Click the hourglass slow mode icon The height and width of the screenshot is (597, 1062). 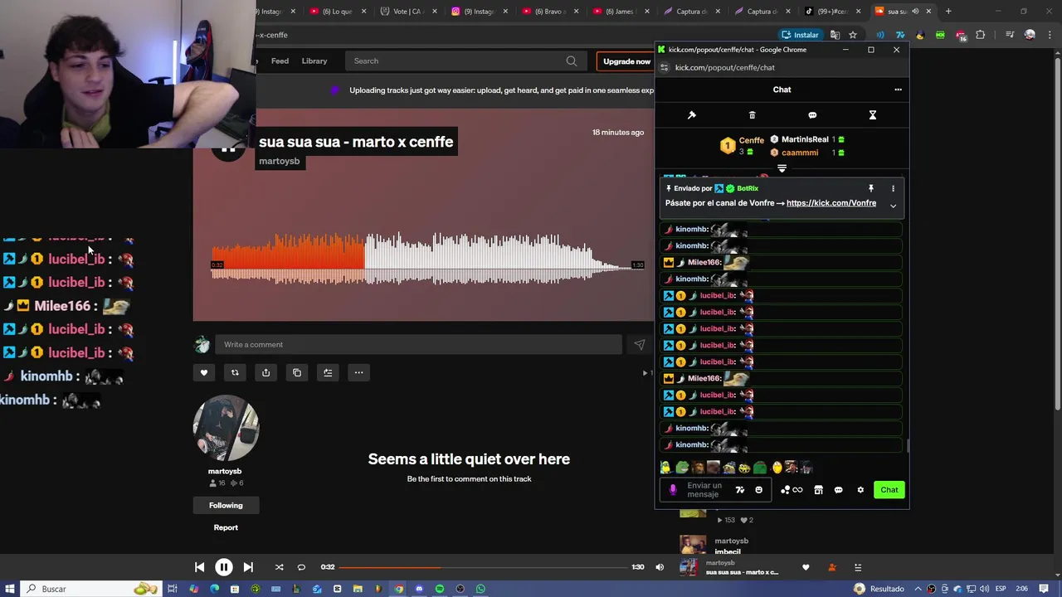coord(873,115)
